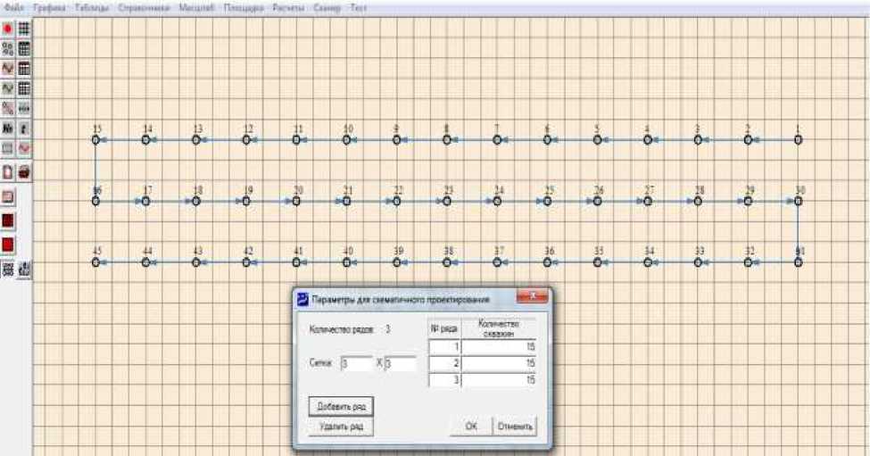
Task: Click the № numbering tool icon
Action: [x=8, y=129]
